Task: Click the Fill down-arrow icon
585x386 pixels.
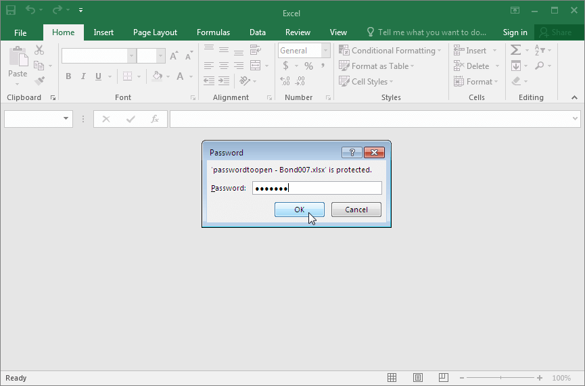Action: coord(516,66)
